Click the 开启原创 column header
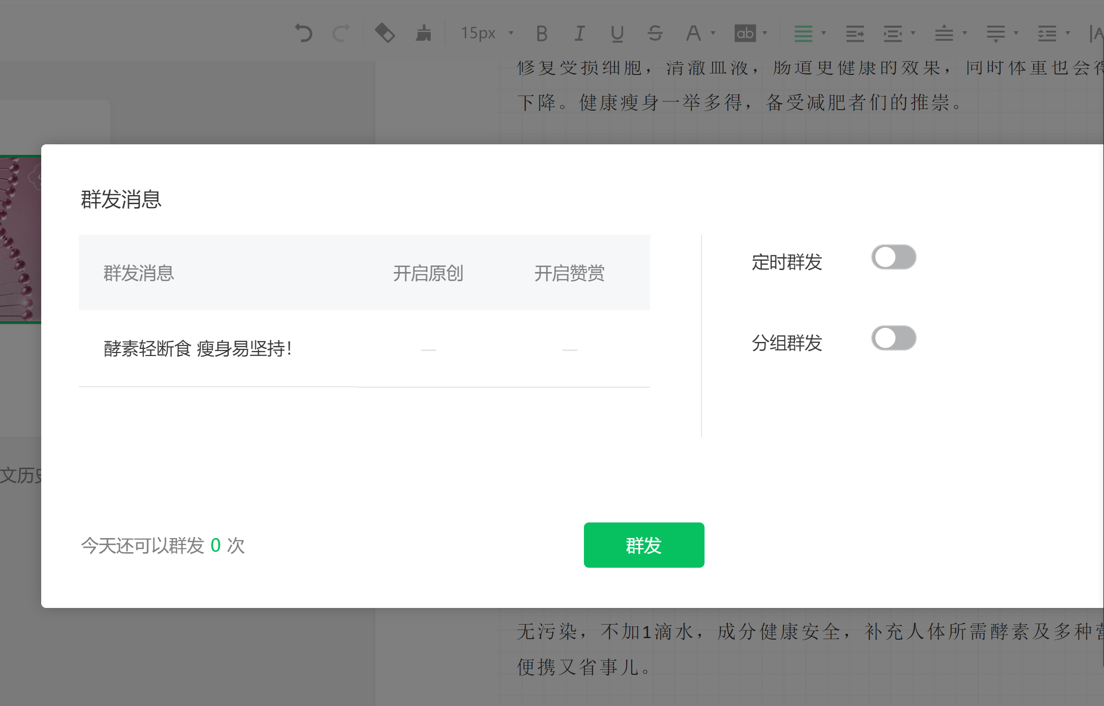Screen dimensions: 1104x706 428,273
